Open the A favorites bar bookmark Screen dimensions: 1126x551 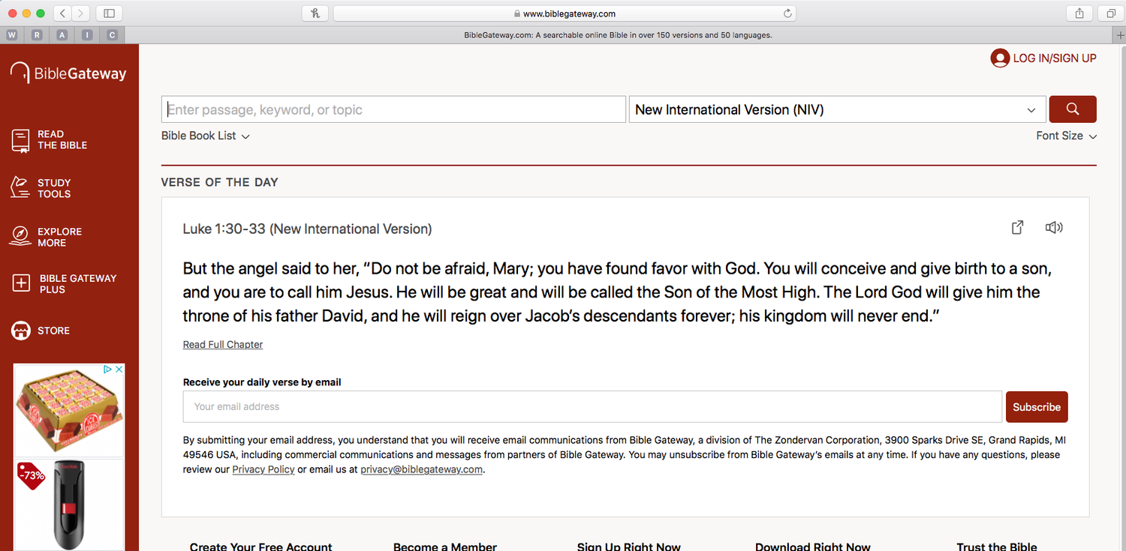click(x=62, y=35)
